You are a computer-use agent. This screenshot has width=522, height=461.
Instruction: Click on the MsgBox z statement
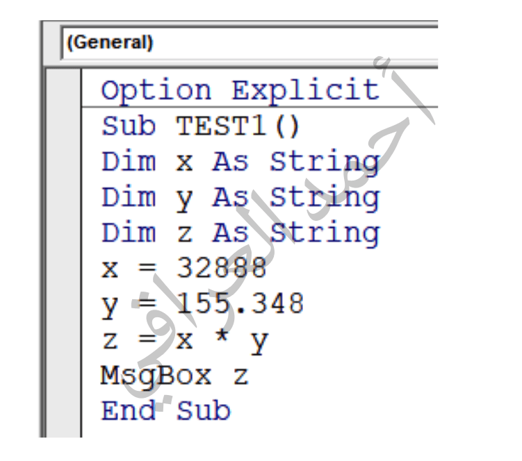(x=174, y=376)
